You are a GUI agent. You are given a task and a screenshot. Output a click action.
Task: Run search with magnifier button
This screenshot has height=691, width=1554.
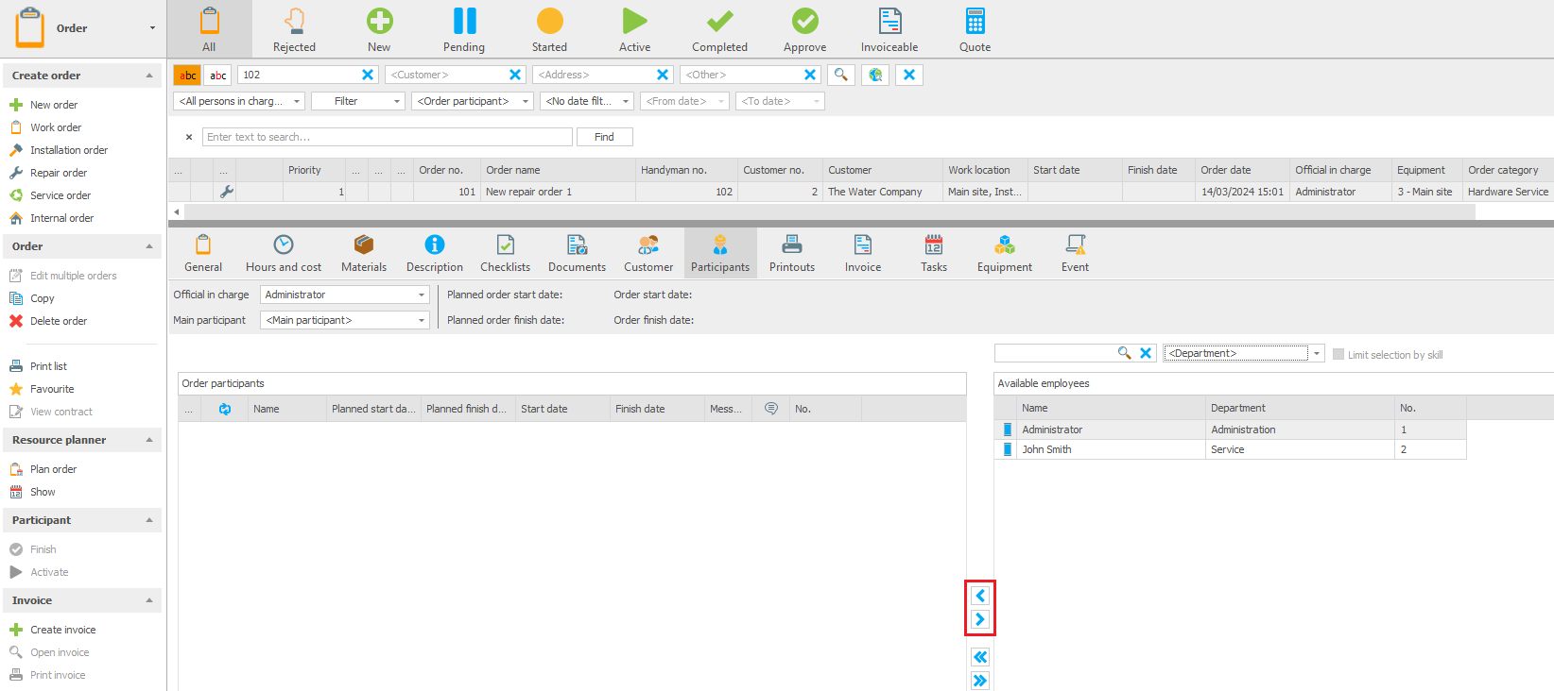point(840,75)
